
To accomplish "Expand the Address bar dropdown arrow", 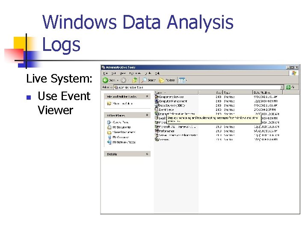I will [282, 87].
